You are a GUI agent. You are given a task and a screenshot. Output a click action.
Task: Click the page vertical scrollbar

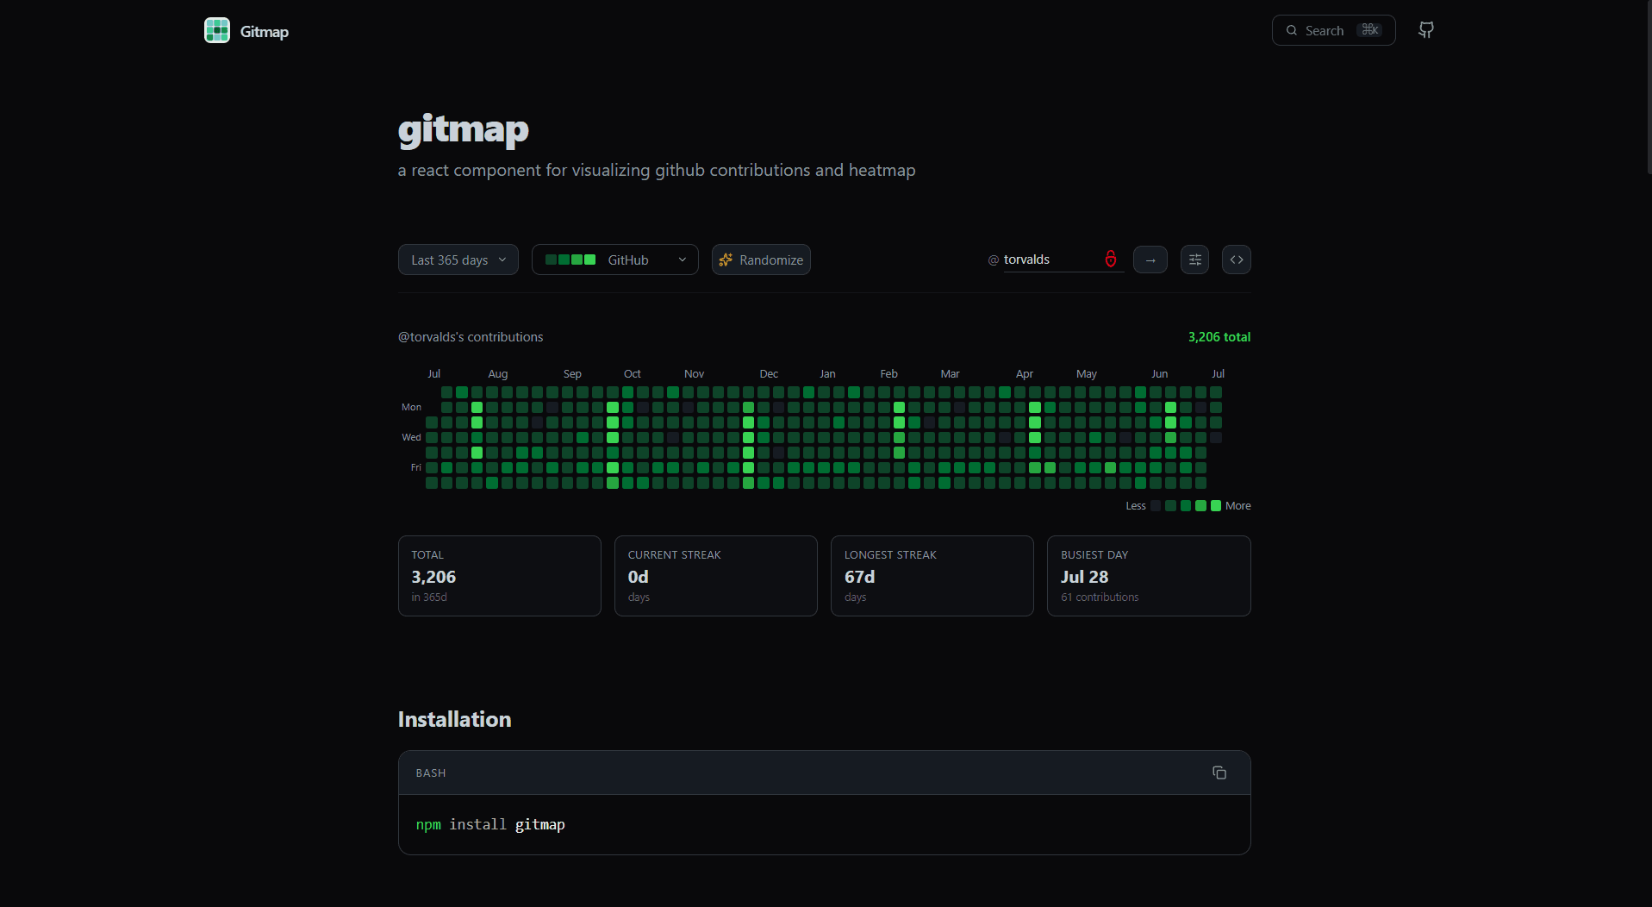pyautogui.click(x=1649, y=86)
